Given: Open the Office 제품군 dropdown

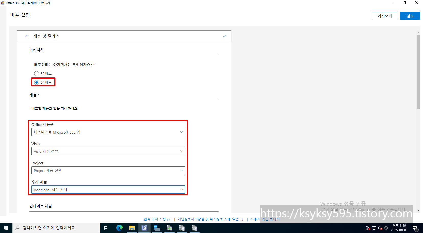Looking at the screenshot, I should [x=108, y=132].
